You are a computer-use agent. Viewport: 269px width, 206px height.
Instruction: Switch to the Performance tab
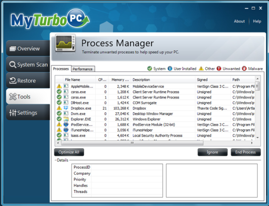click(83, 69)
